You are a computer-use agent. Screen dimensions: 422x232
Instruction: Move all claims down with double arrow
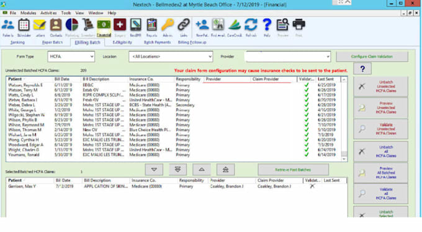click(x=177, y=170)
